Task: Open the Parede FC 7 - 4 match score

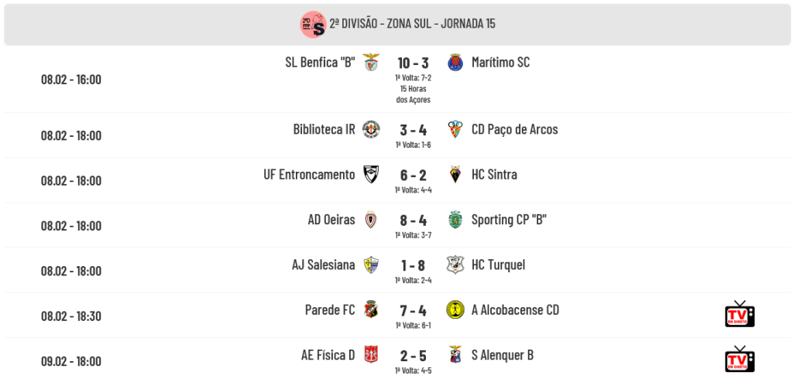Action: 414,310
